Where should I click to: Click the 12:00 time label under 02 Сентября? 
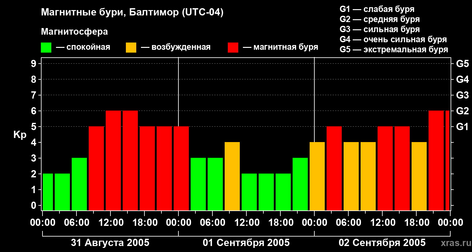click(x=382, y=223)
